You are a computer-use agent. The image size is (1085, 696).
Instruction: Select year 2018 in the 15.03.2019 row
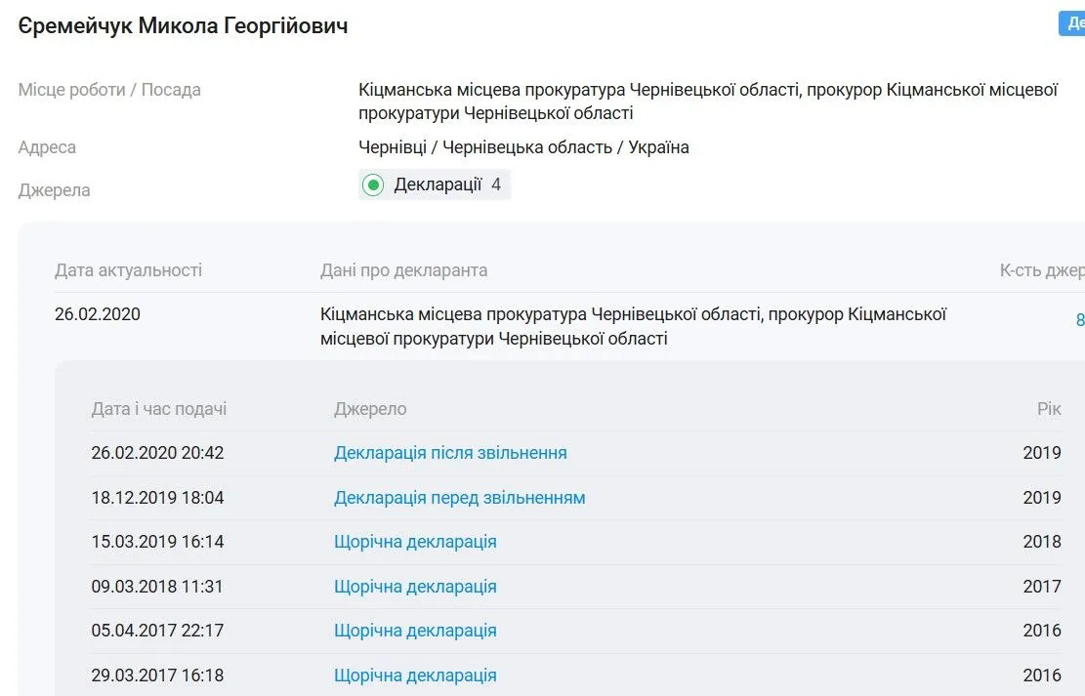click(1042, 542)
